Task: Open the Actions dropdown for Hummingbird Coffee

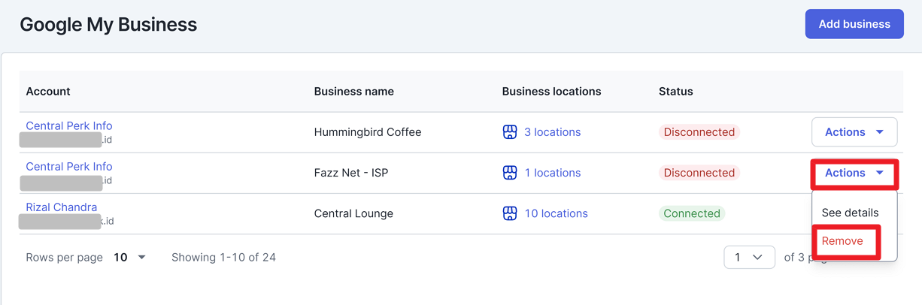Action: pos(854,132)
